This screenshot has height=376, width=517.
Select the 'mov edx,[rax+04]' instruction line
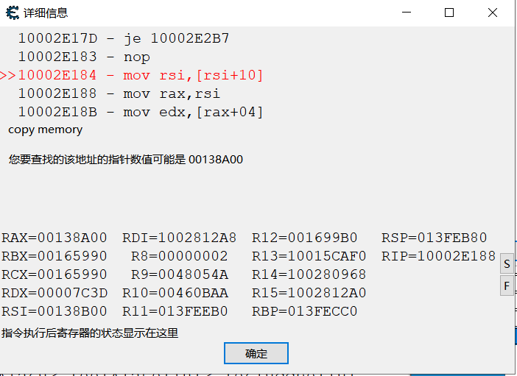pyautogui.click(x=141, y=113)
